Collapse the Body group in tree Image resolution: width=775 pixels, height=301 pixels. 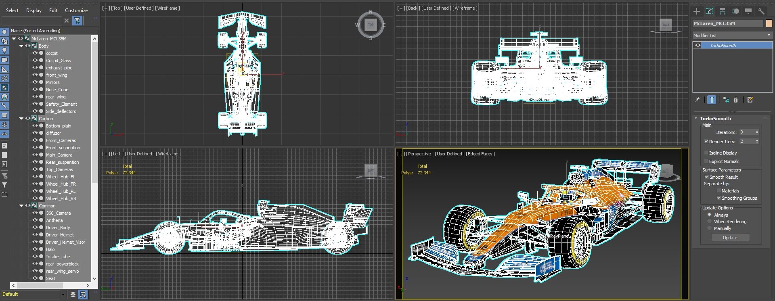pyautogui.click(x=21, y=46)
